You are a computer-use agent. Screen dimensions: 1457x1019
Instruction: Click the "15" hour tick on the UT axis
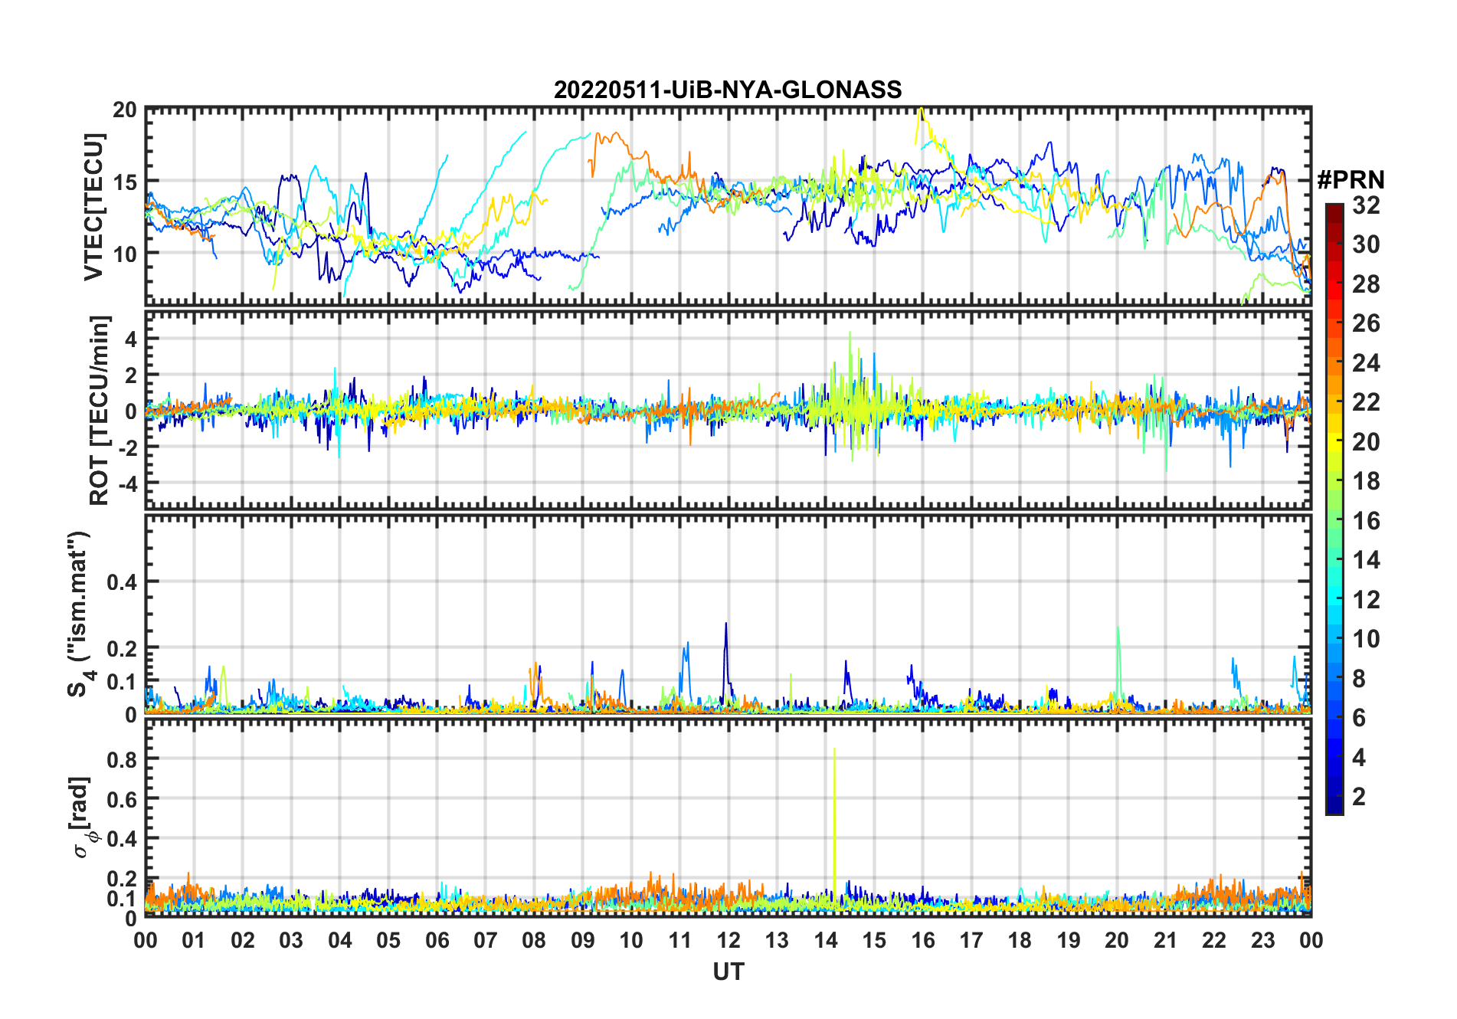[874, 940]
